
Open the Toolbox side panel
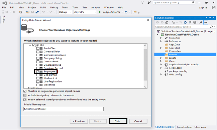point(4,19)
